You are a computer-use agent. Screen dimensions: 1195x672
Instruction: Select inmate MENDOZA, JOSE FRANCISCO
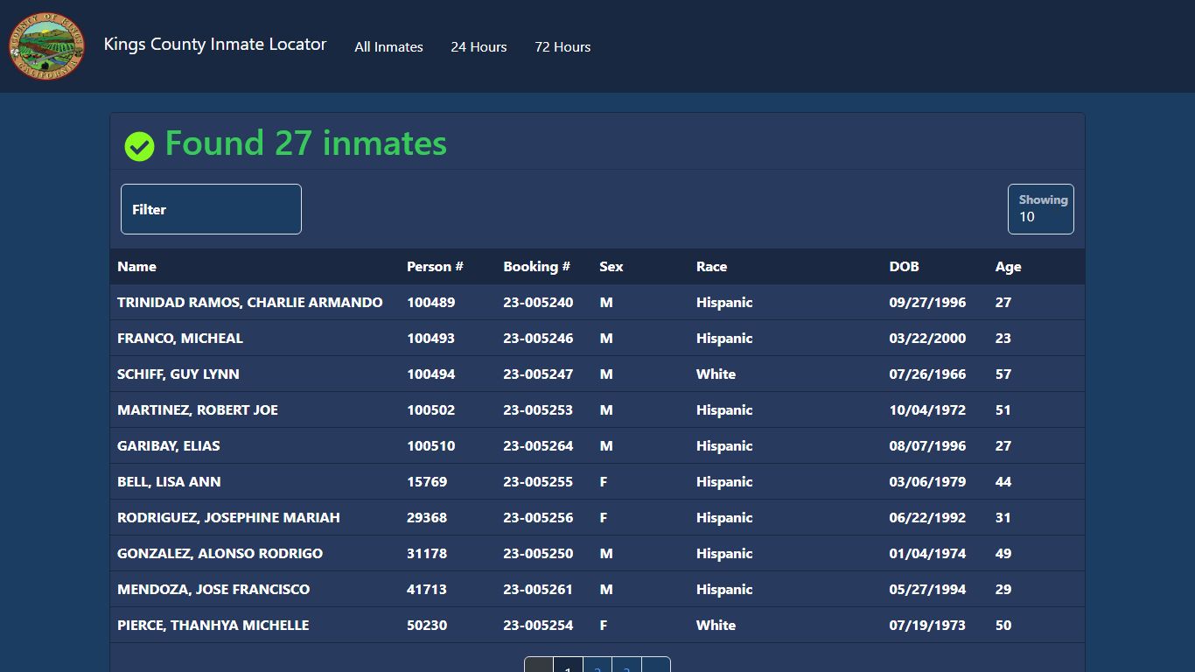coord(213,590)
